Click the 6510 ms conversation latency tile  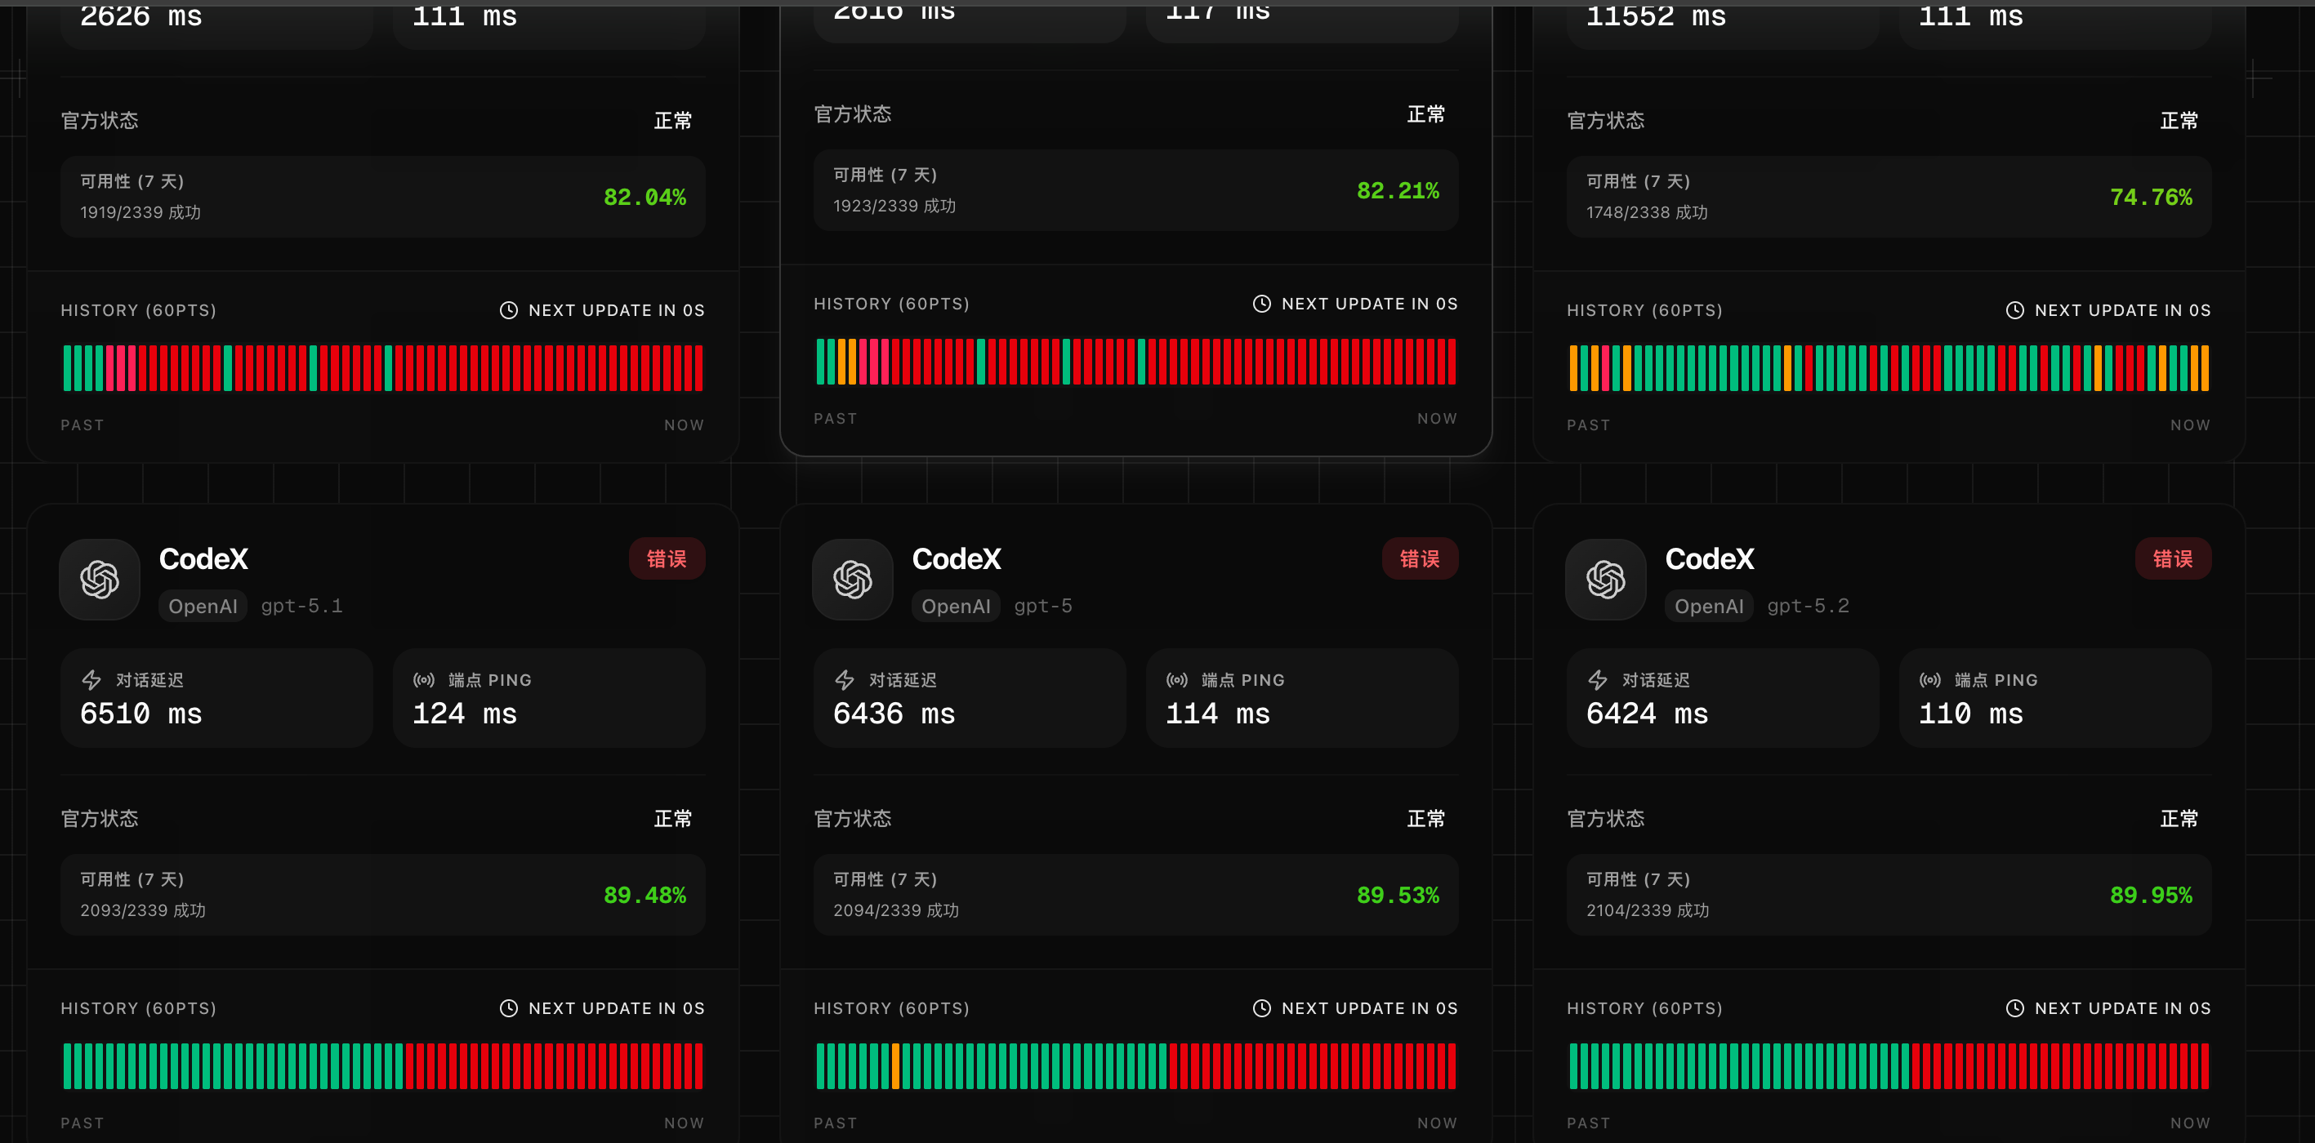(216, 698)
